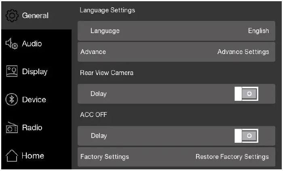
Task: Click the Audio speaker icon
Action: (12, 44)
